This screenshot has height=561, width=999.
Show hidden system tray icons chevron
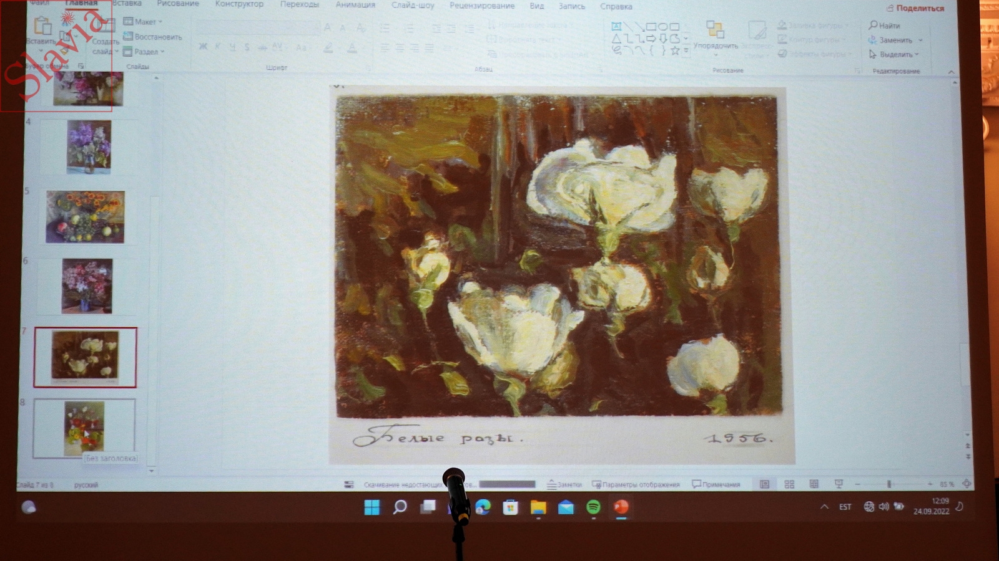coord(824,507)
